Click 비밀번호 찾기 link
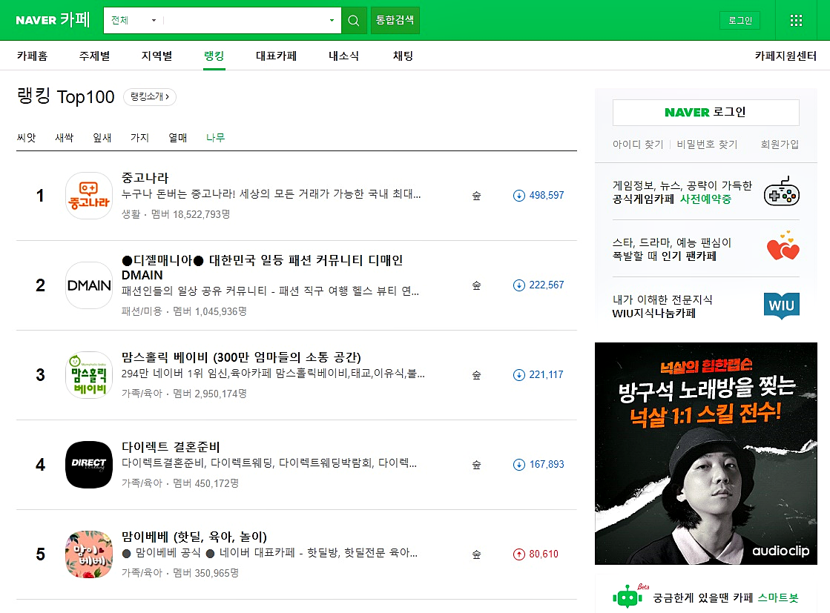The image size is (830, 613). click(707, 144)
